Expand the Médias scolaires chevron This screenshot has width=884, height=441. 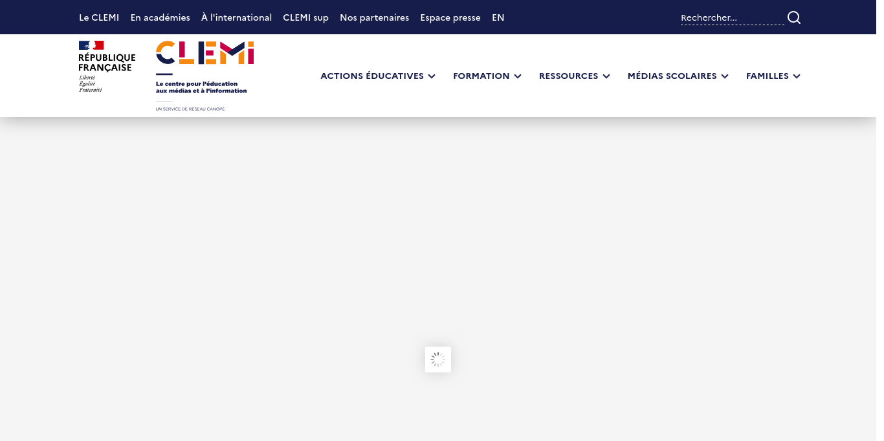725,76
